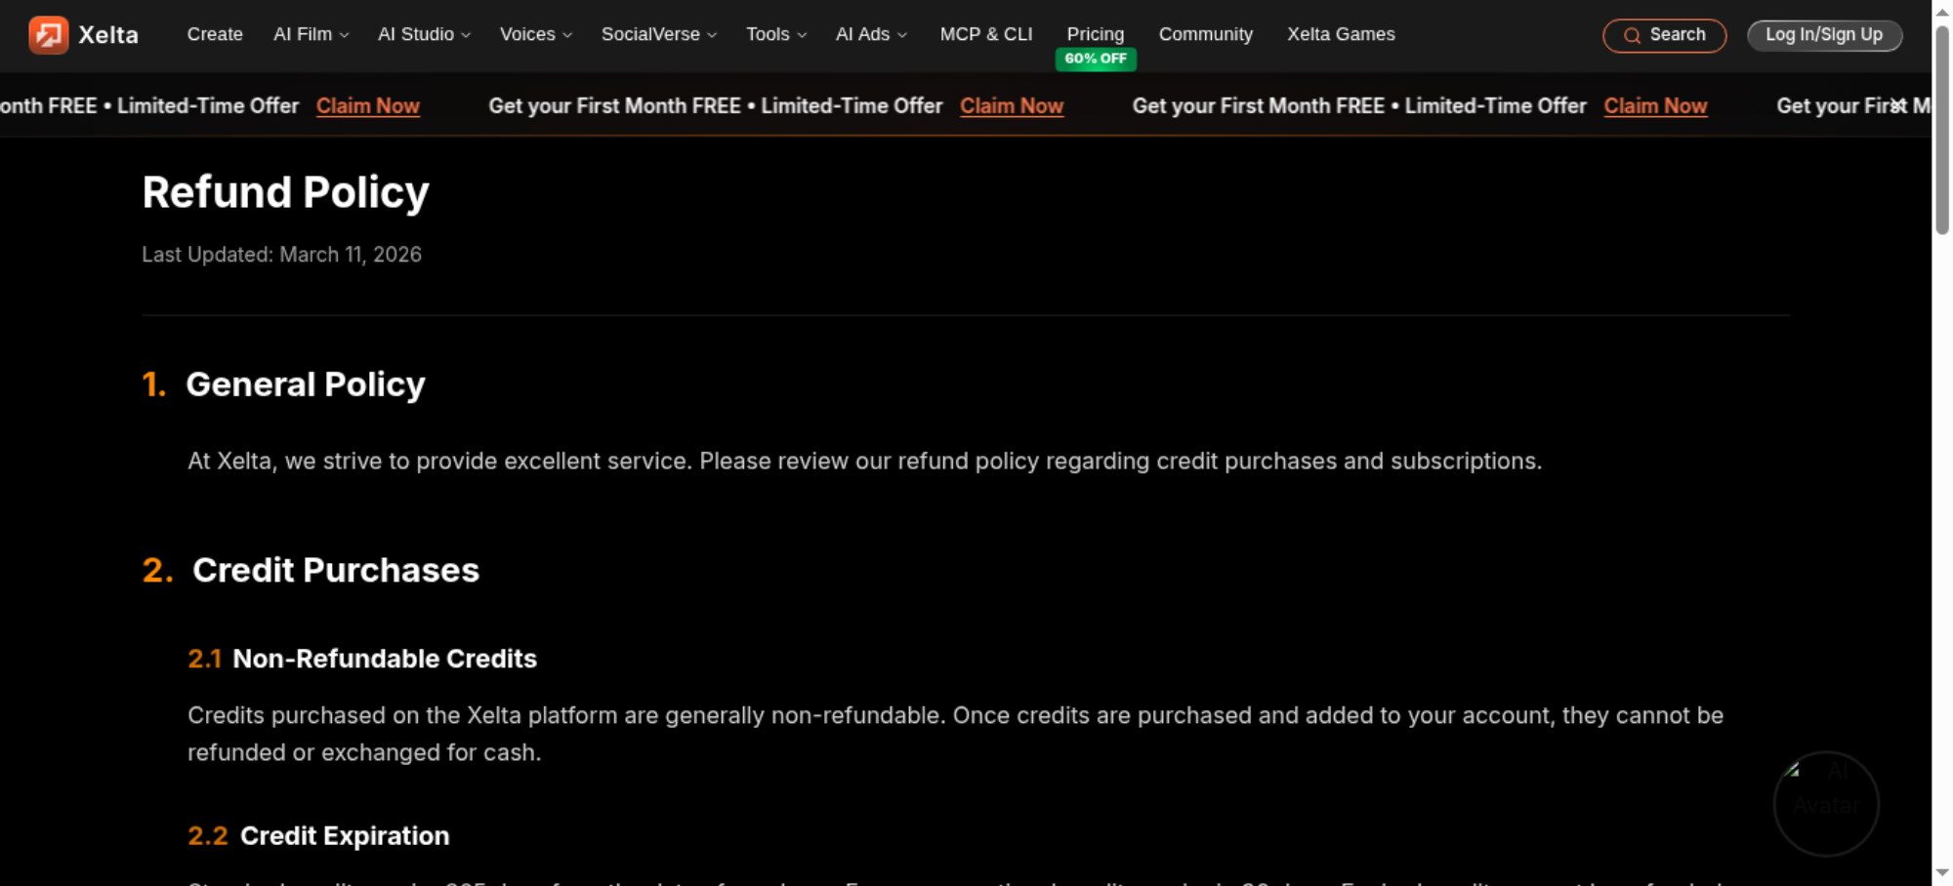Open the AI Avatar chat bubble
The image size is (1953, 886).
pos(1826,804)
